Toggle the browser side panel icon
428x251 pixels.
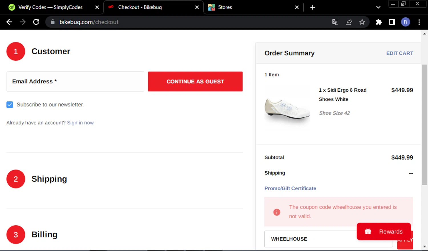(x=392, y=22)
